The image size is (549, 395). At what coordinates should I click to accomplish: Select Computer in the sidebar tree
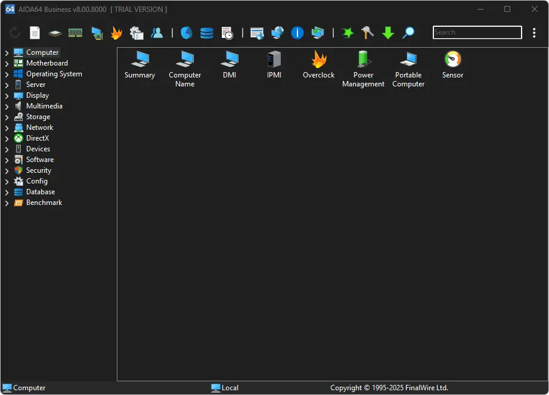pyautogui.click(x=42, y=52)
